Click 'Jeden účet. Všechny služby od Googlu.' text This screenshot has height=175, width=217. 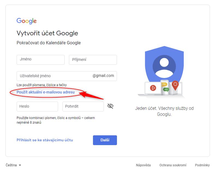(x=164, y=111)
